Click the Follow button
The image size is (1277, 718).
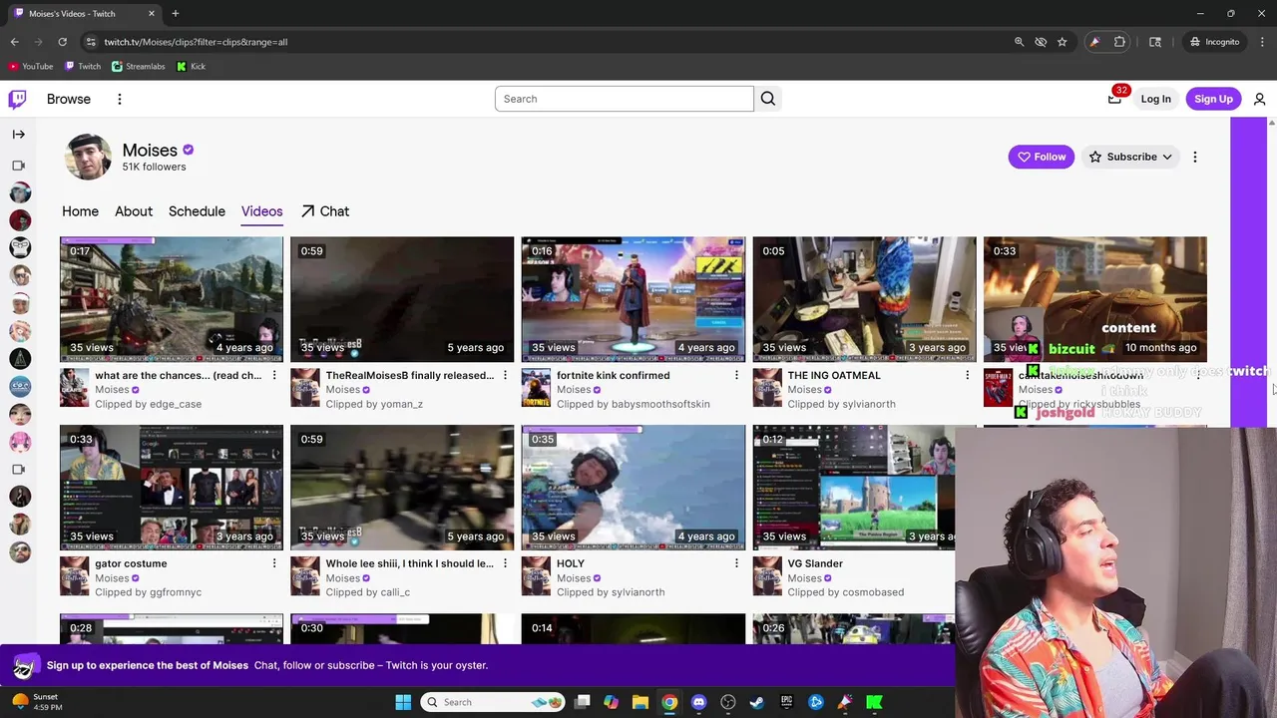(1041, 157)
